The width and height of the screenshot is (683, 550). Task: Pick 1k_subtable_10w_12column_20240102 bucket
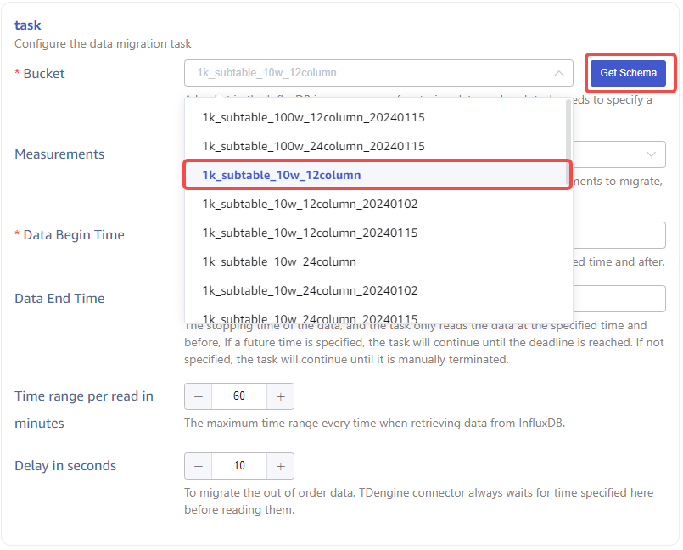(x=310, y=204)
